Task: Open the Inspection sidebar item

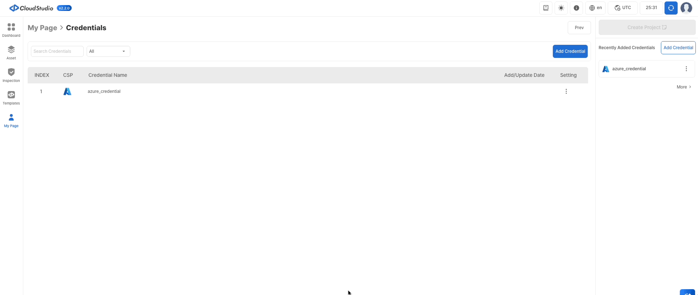Action: coord(11,75)
